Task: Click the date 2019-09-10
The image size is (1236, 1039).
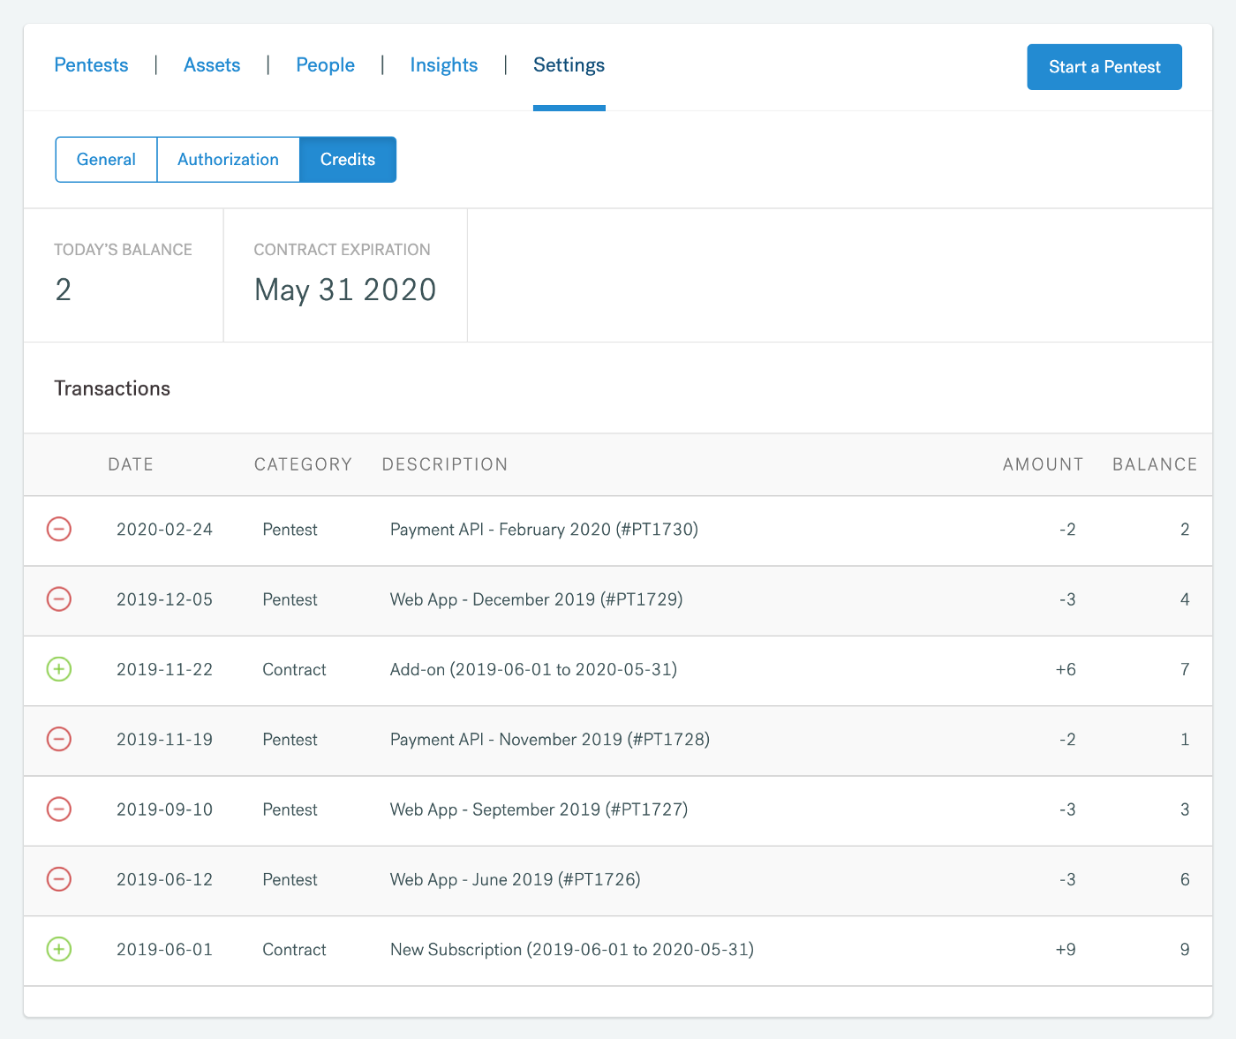Action: click(x=165, y=809)
